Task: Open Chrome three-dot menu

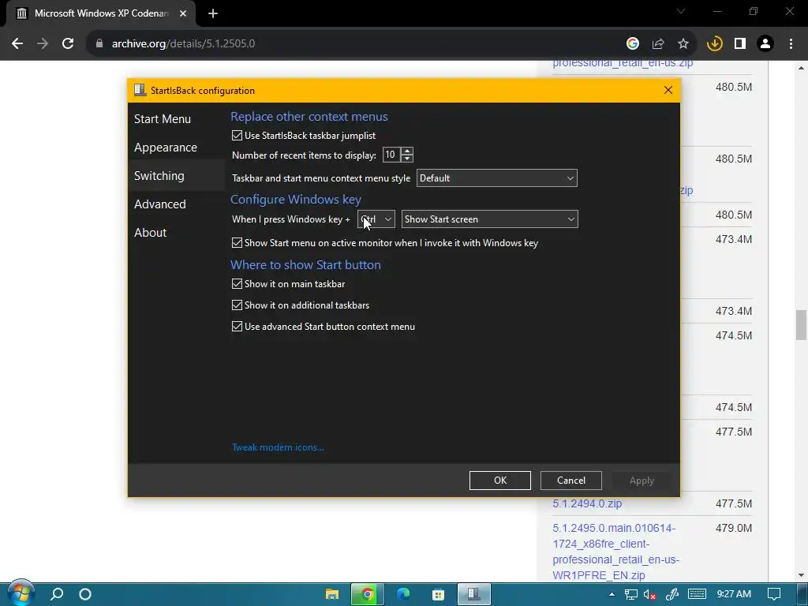Action: click(791, 44)
